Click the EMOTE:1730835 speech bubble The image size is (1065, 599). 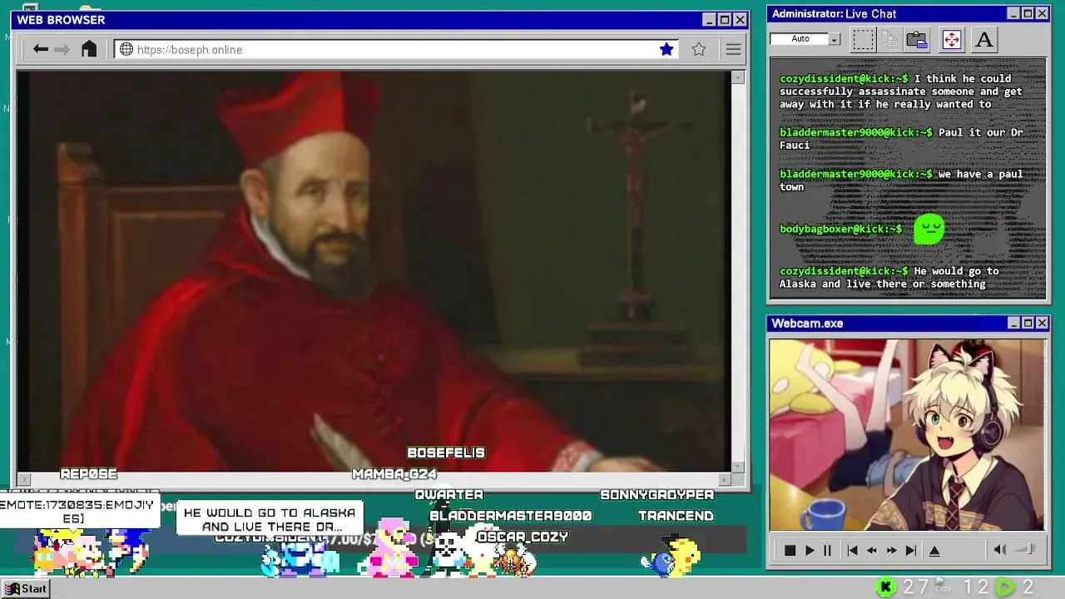pyautogui.click(x=79, y=512)
